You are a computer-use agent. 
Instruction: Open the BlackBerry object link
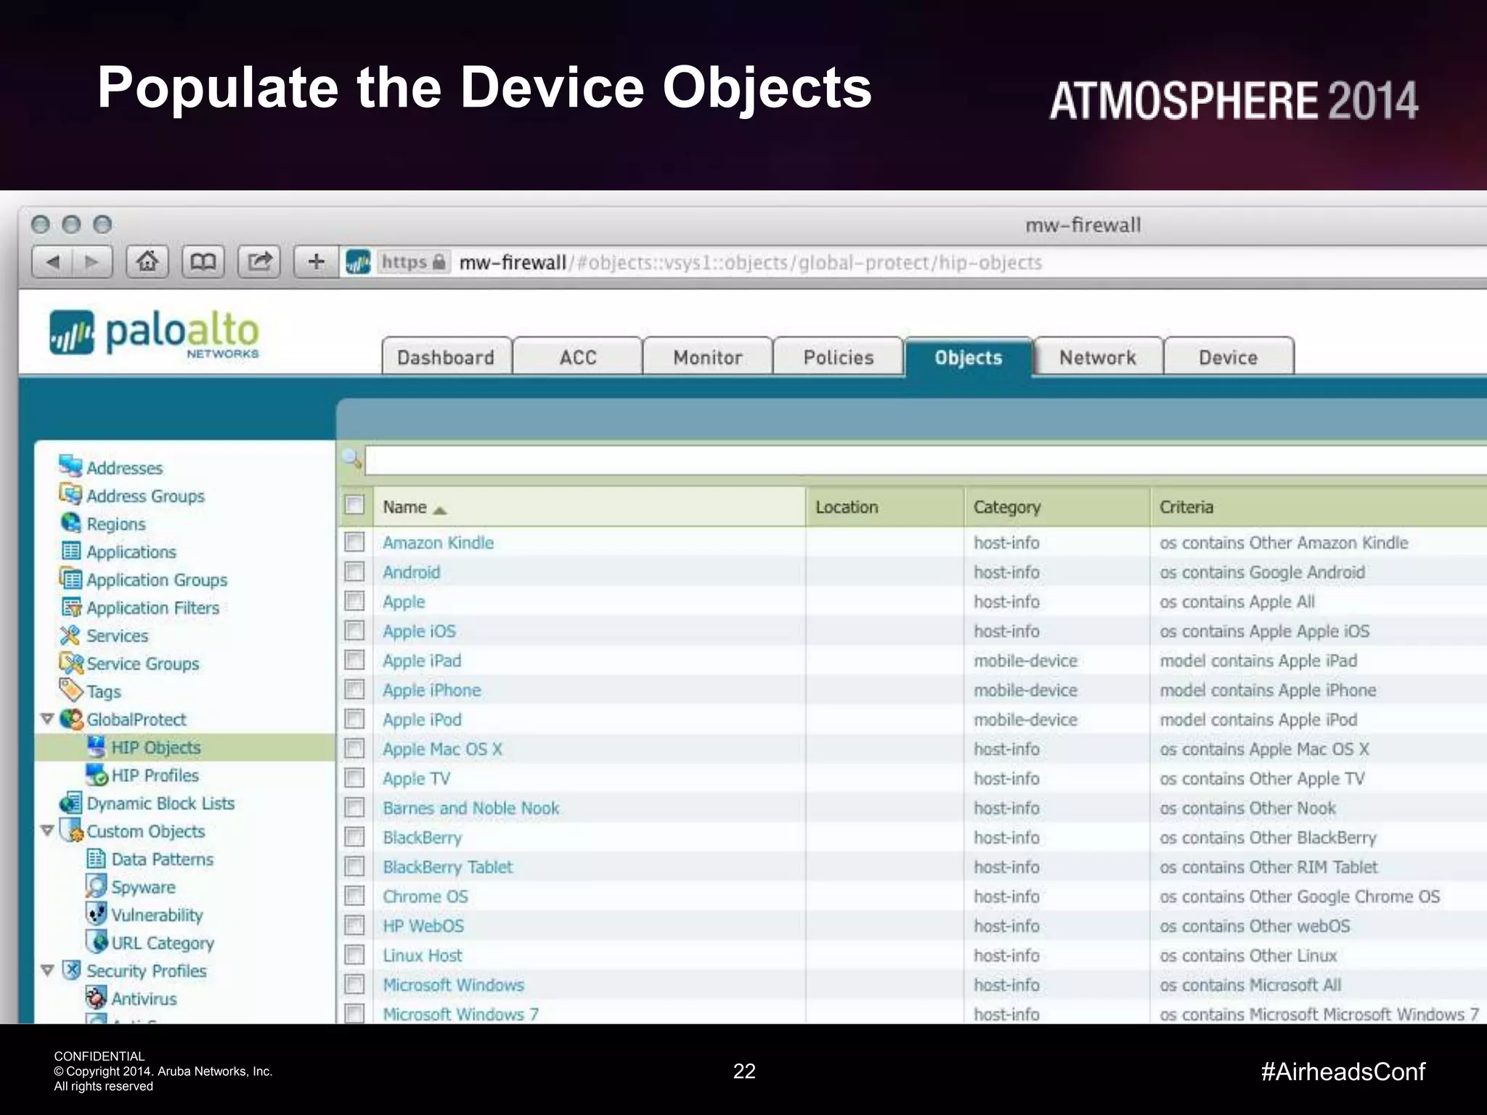pyautogui.click(x=423, y=838)
